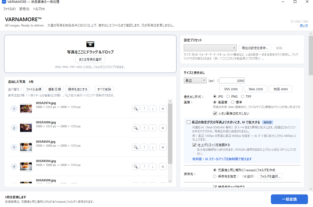Click the VARNAMORE app icon in title bar
The height and width of the screenshot is (207, 313).
[4, 2]
